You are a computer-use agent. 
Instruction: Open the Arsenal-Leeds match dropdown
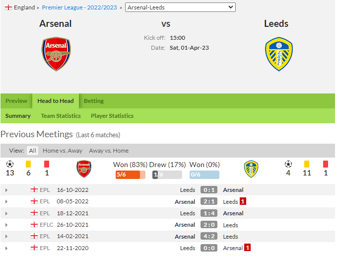(x=180, y=7)
